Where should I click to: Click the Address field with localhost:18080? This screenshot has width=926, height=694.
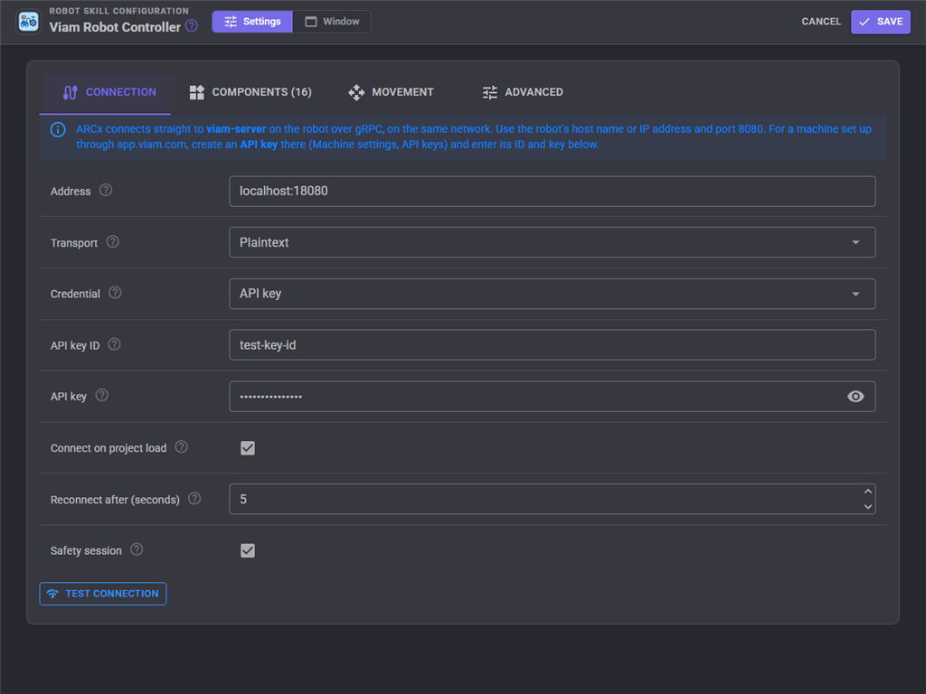pos(552,192)
